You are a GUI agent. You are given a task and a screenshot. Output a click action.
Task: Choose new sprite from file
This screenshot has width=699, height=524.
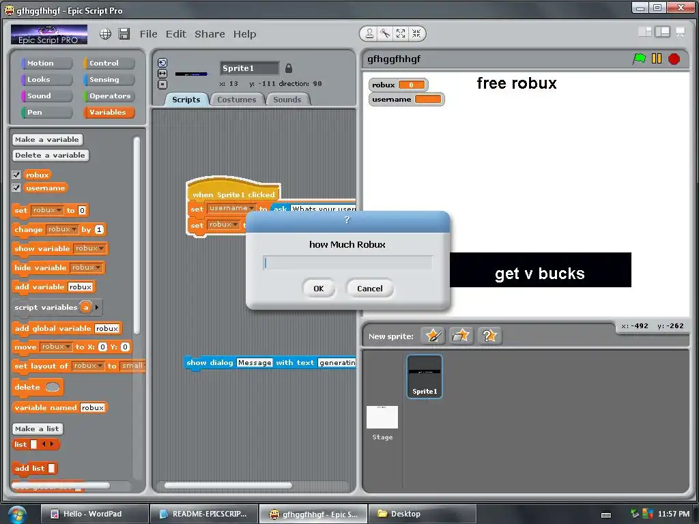point(461,336)
